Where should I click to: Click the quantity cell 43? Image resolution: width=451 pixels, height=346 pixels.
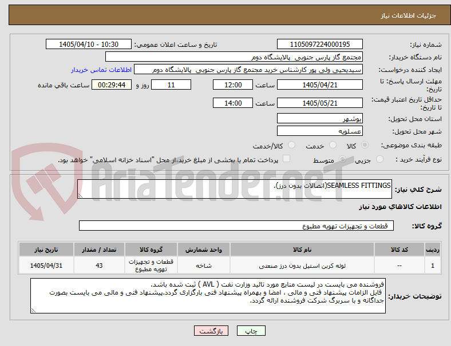pyautogui.click(x=99, y=265)
